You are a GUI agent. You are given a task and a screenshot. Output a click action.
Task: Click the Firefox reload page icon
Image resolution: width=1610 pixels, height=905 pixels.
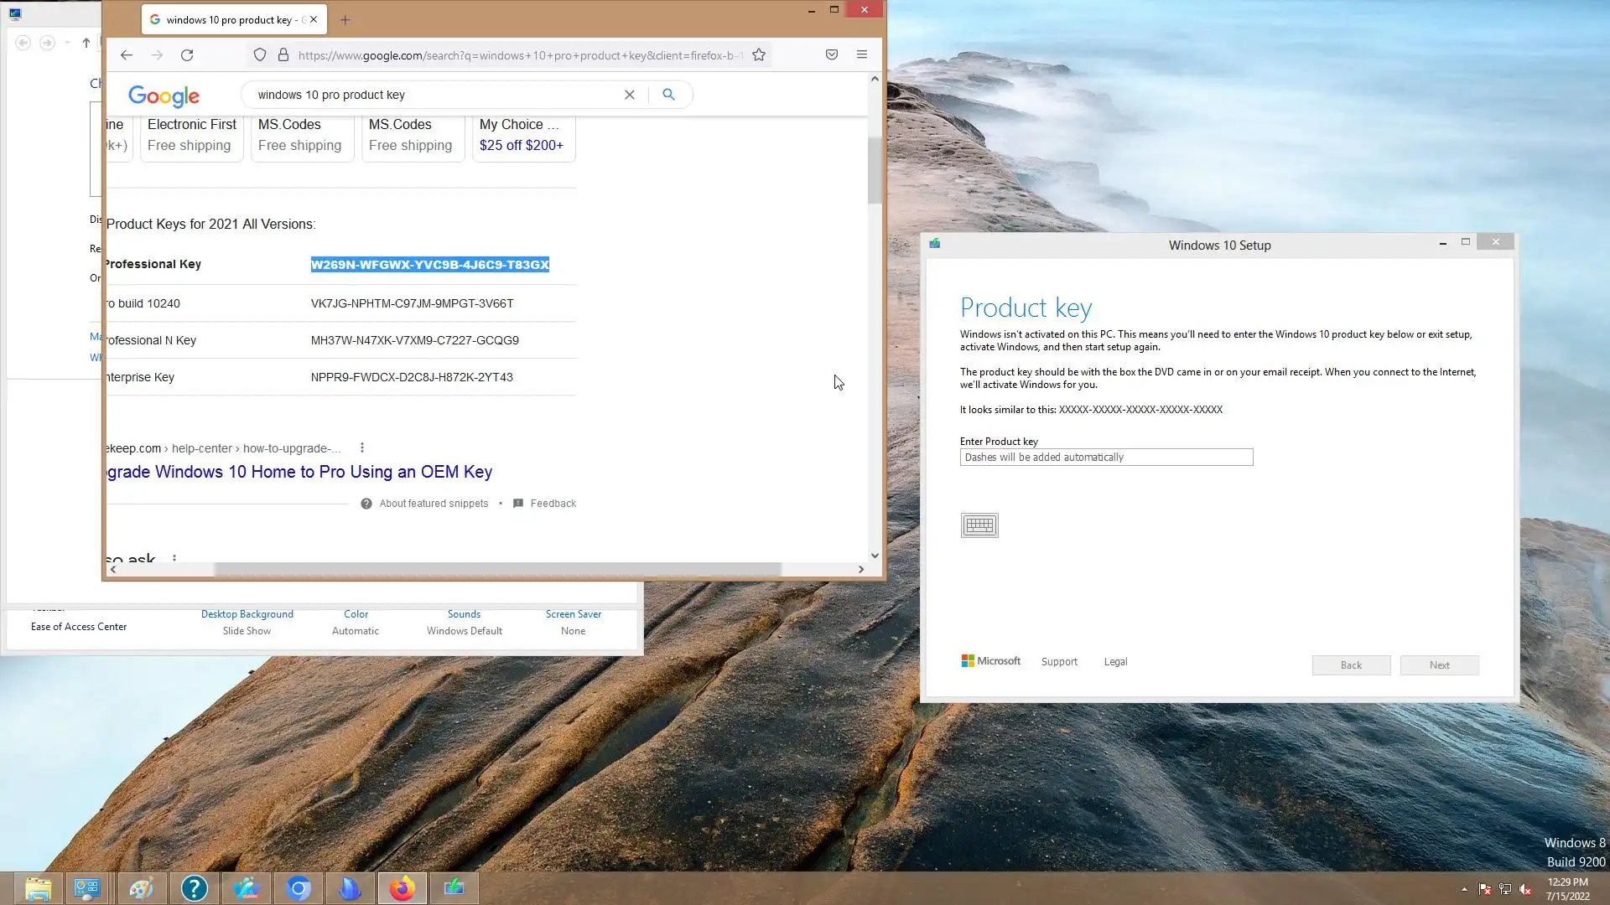point(187,55)
